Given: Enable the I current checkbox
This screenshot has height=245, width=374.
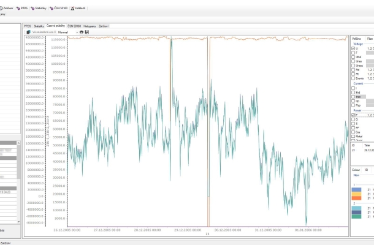Looking at the screenshot, I should pos(353,88).
